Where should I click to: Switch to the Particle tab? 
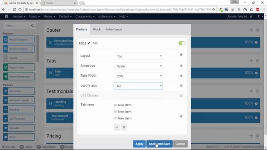click(82, 30)
